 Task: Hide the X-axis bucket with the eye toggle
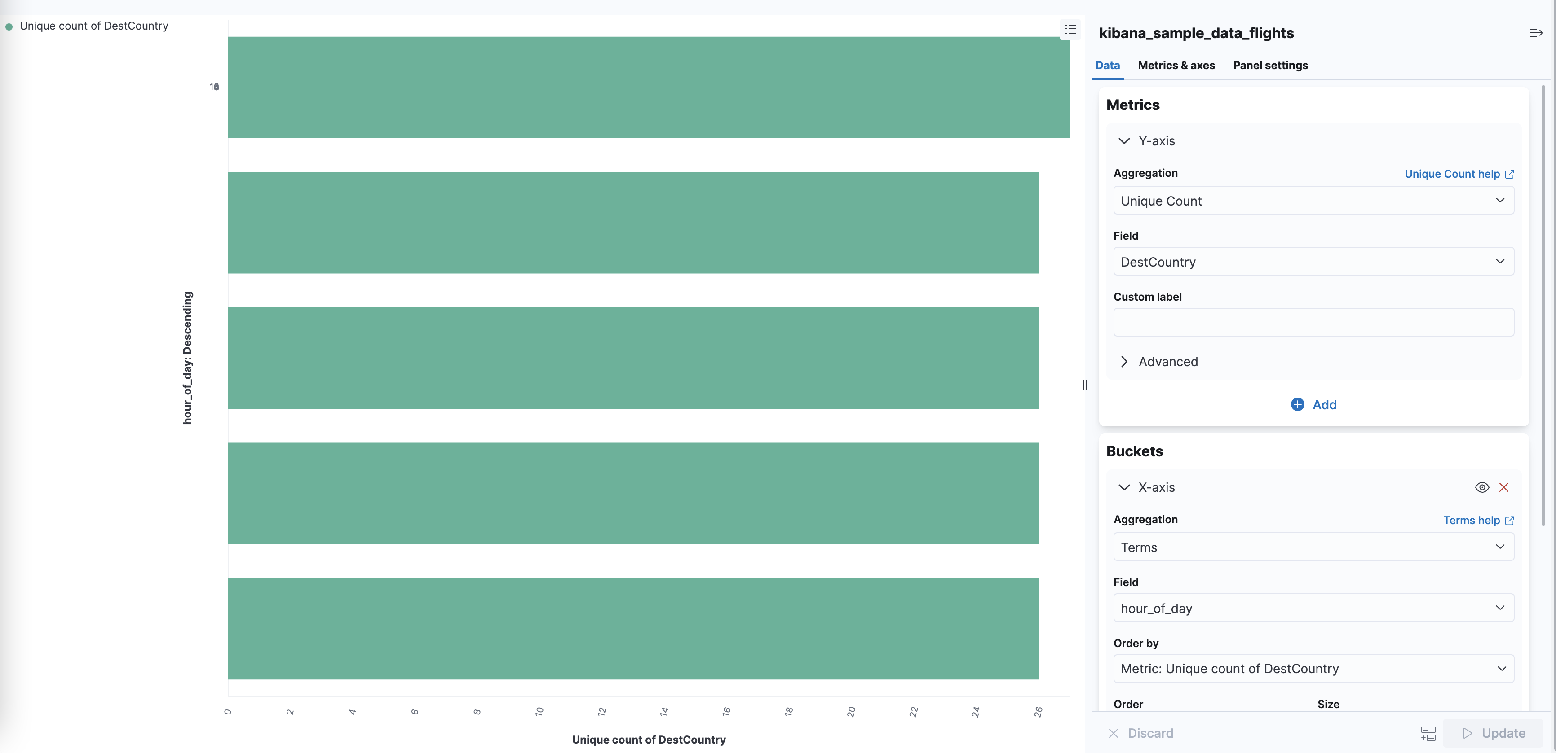[1482, 487]
